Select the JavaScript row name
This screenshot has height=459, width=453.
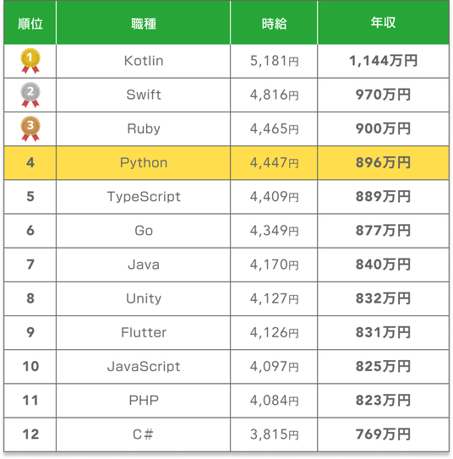[144, 367]
